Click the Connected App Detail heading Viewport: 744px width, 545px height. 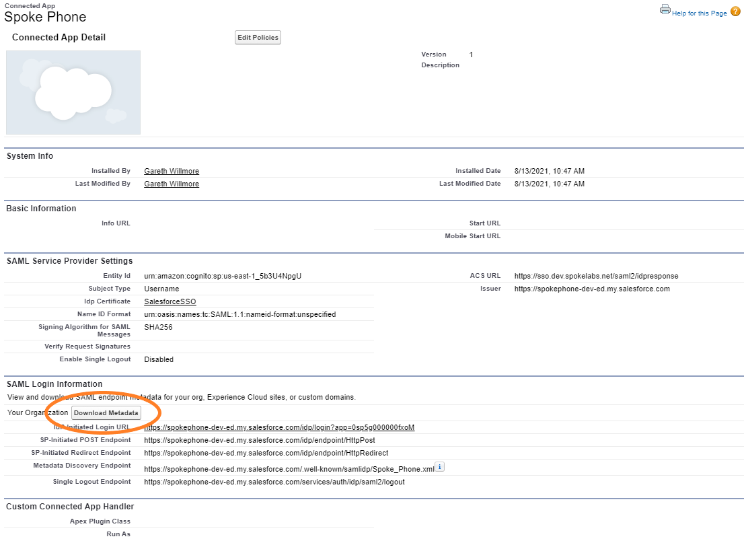click(x=59, y=38)
